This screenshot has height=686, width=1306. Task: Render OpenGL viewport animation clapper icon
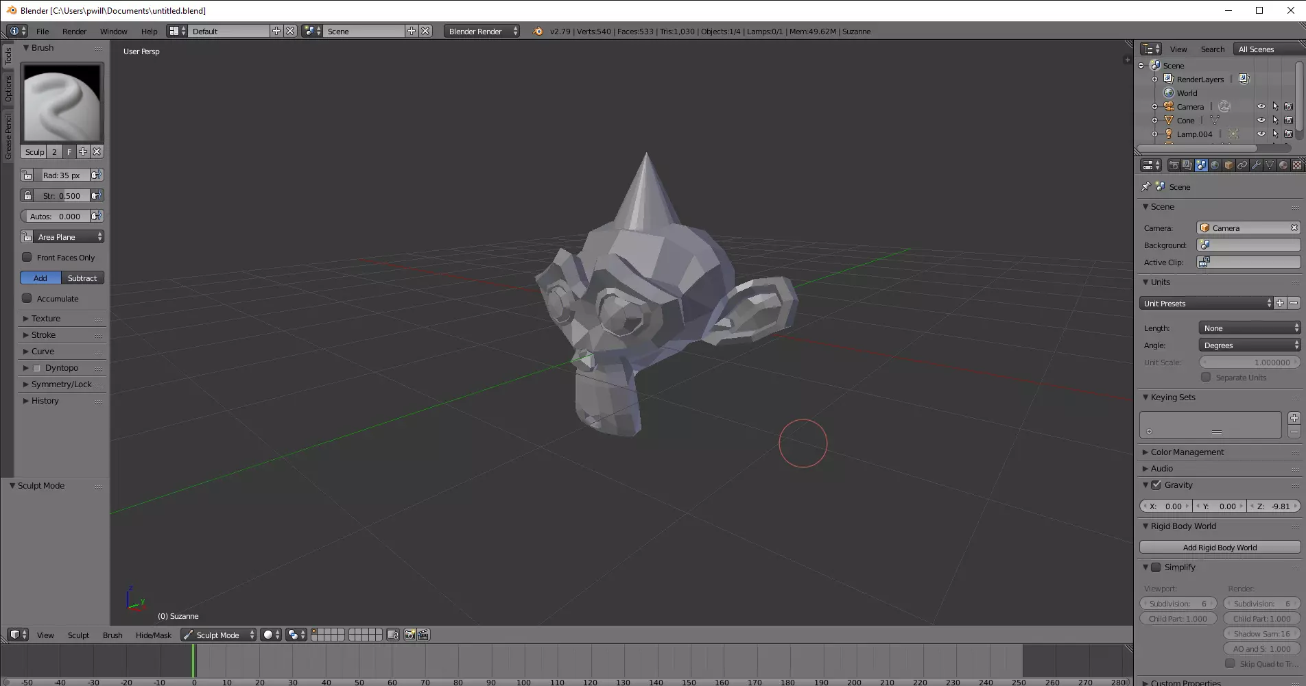coord(423,635)
